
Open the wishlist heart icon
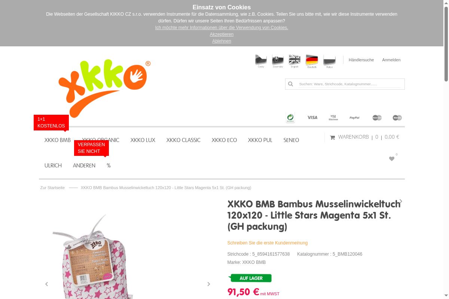[392, 159]
